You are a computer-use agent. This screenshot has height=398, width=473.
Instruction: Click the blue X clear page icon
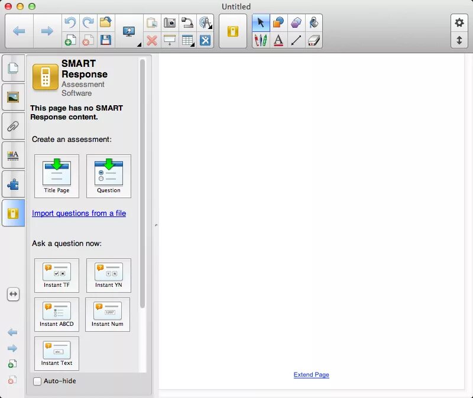point(205,40)
